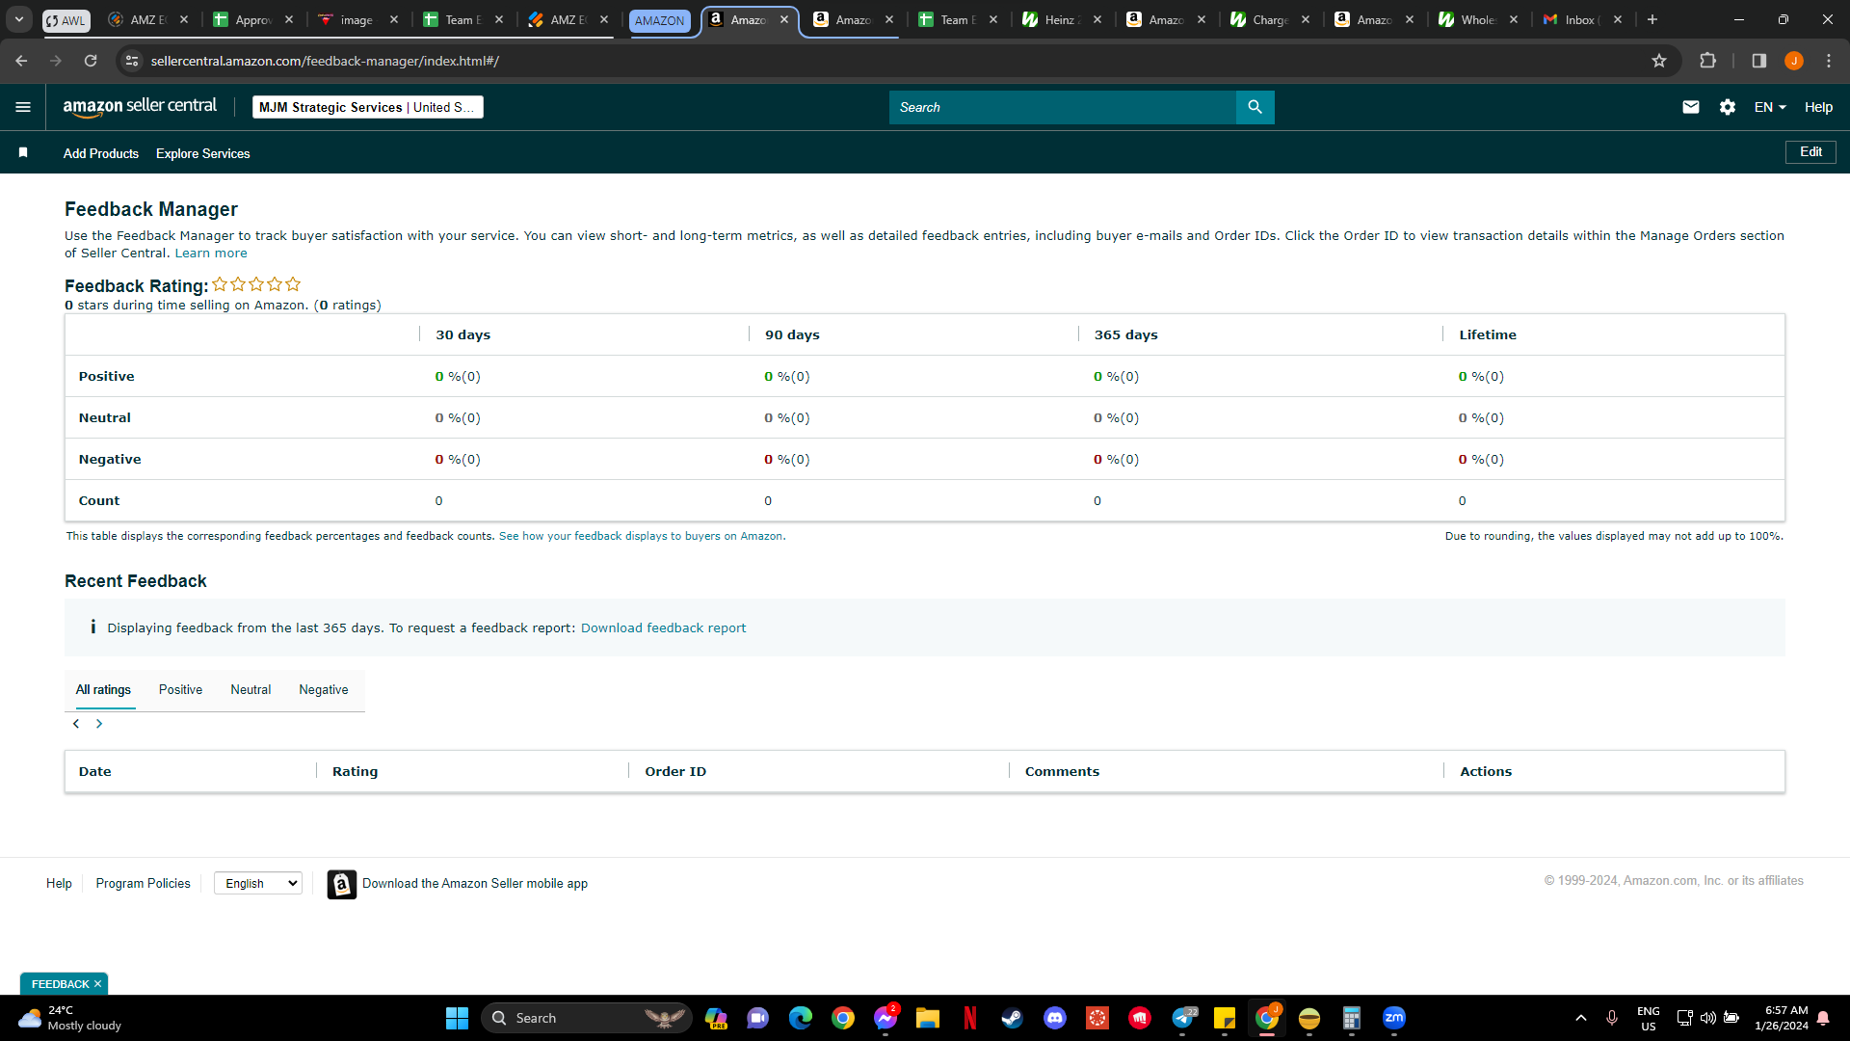This screenshot has height=1041, width=1850.
Task: Click the Date column header
Action: (x=94, y=772)
